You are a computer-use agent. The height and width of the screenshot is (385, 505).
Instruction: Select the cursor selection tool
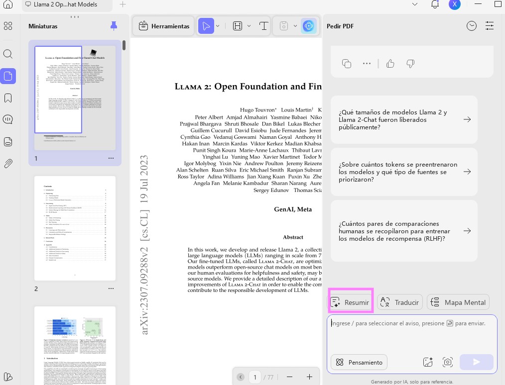[206, 26]
